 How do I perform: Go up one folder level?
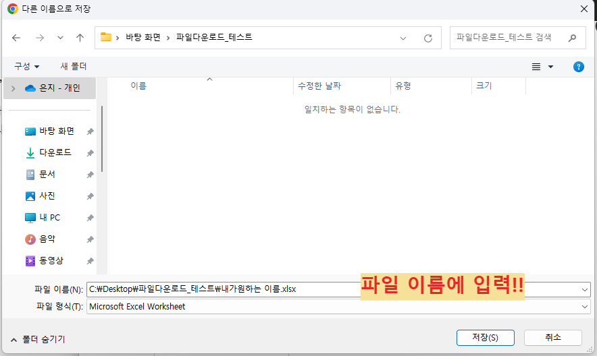80,38
